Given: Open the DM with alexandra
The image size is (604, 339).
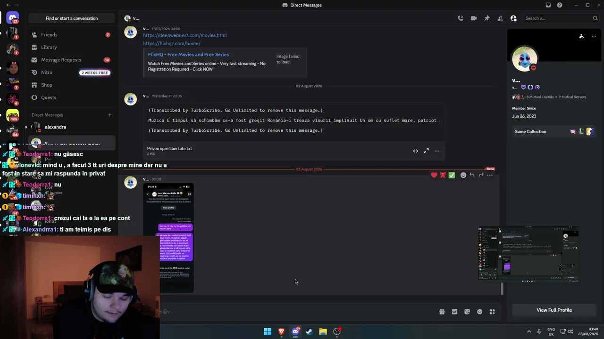Looking at the screenshot, I should click(x=71, y=127).
